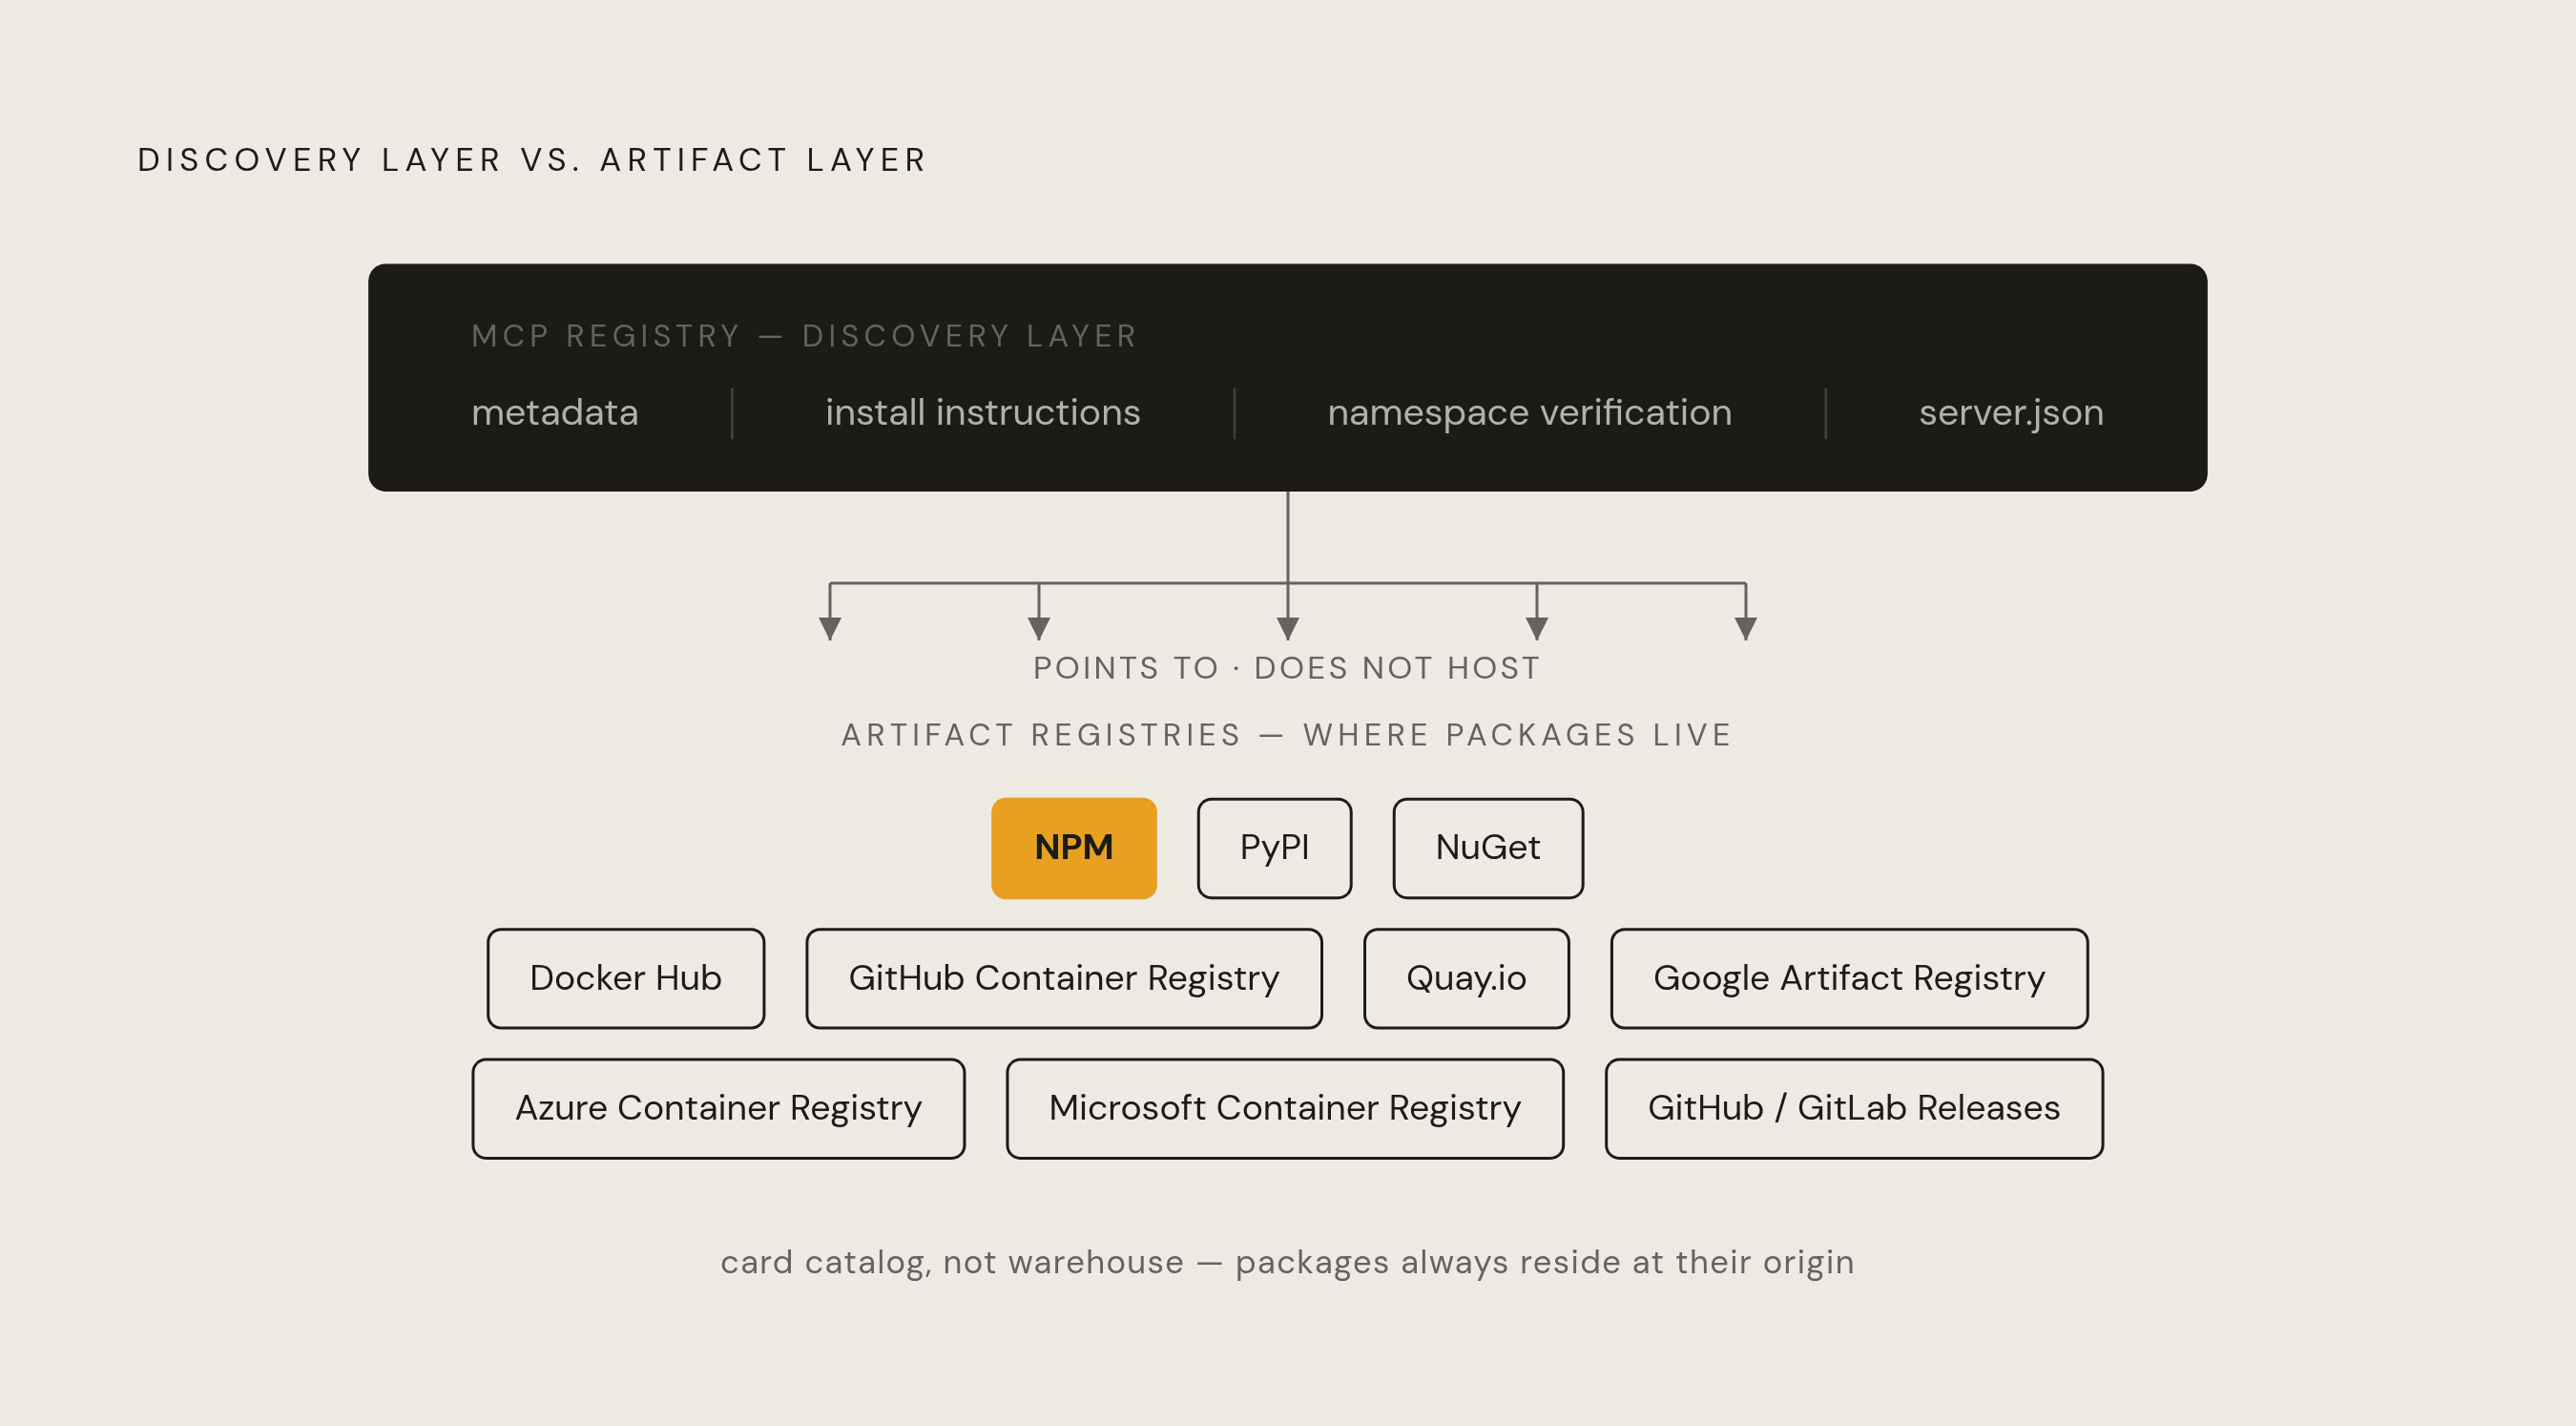Click 'MCP REGISTRY — DISCOVERY LAYER' heading
This screenshot has height=1426, width=2576.
click(805, 335)
